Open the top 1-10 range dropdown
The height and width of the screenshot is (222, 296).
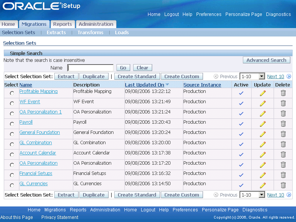252,76
